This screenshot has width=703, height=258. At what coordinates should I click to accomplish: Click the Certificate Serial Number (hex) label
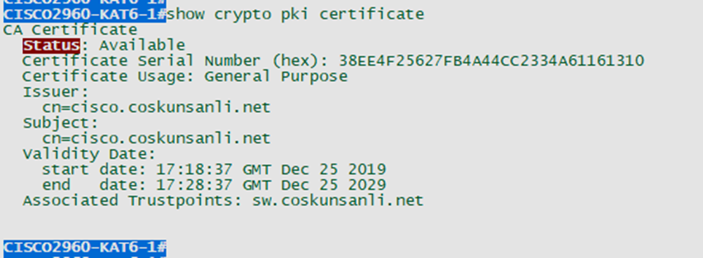(176, 61)
